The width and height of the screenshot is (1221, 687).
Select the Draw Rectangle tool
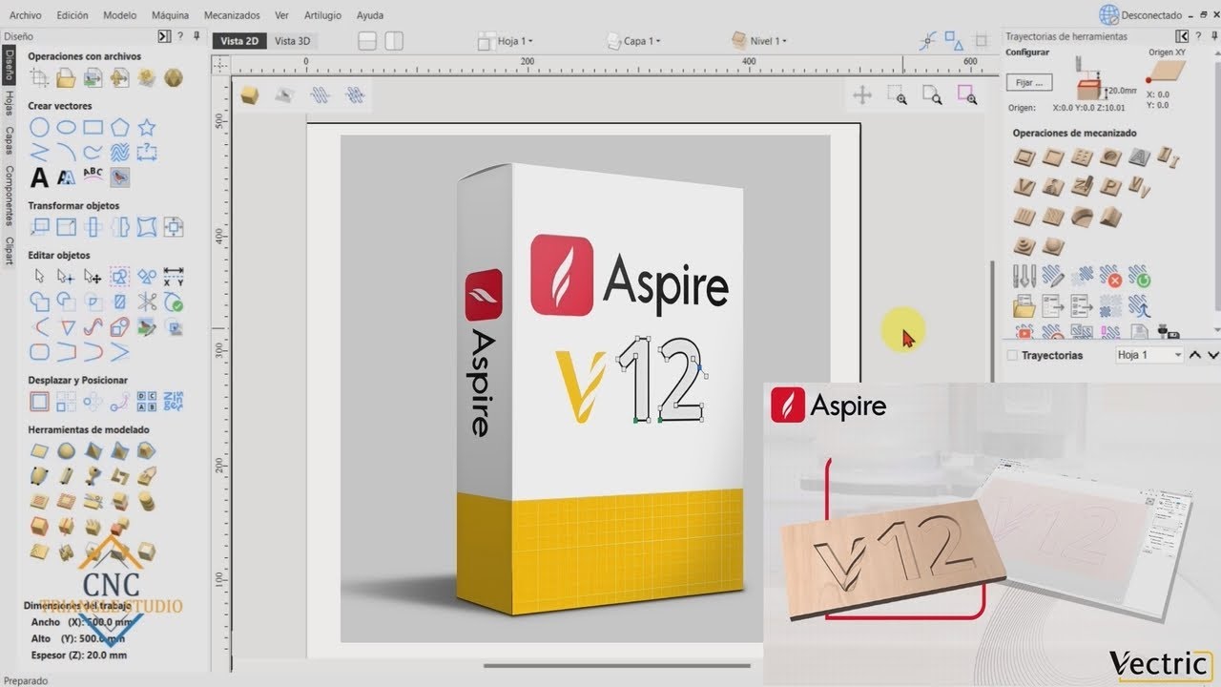[x=93, y=127]
